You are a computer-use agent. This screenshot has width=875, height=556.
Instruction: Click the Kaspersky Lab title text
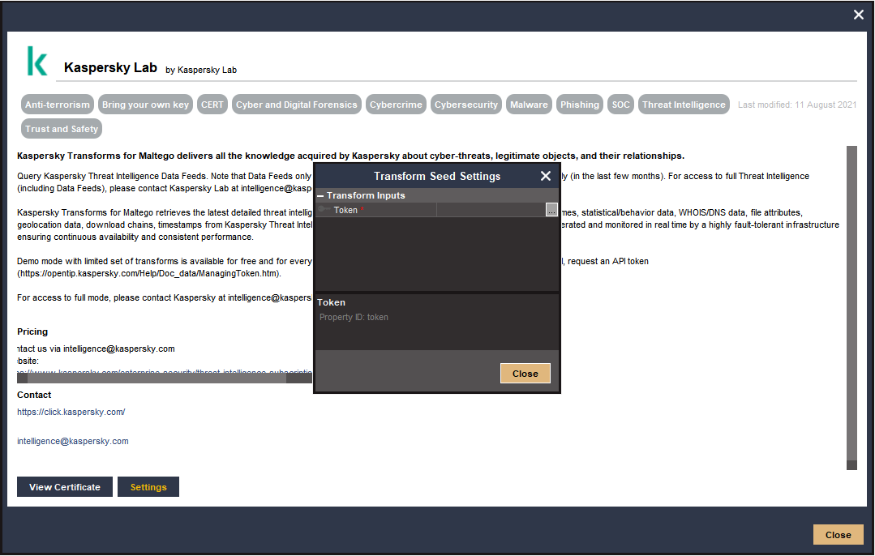(110, 67)
